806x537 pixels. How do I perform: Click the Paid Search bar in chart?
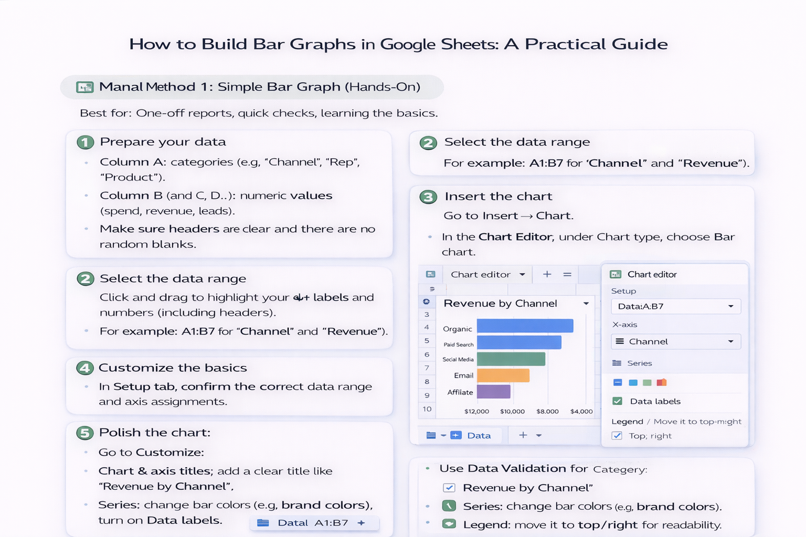point(519,342)
